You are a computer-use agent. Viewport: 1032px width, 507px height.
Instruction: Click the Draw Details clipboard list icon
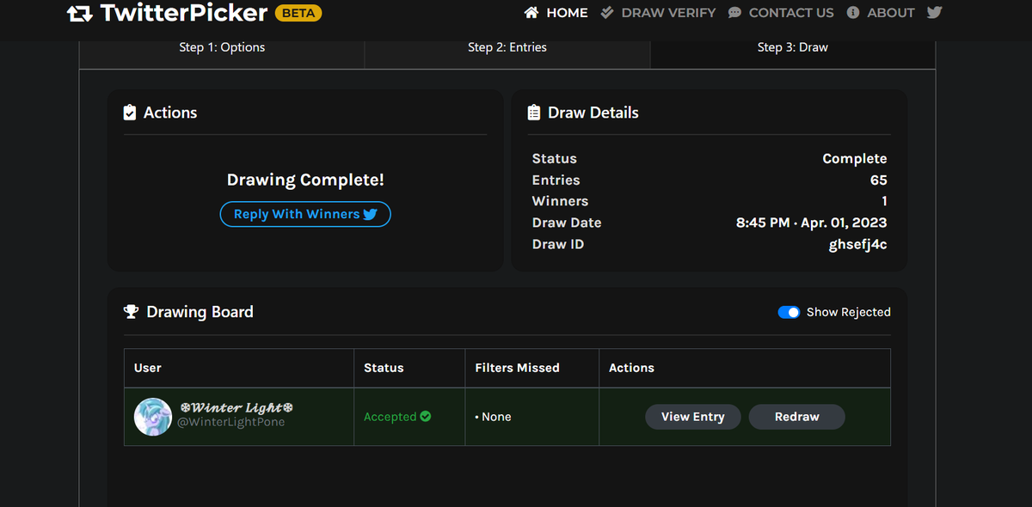534,113
